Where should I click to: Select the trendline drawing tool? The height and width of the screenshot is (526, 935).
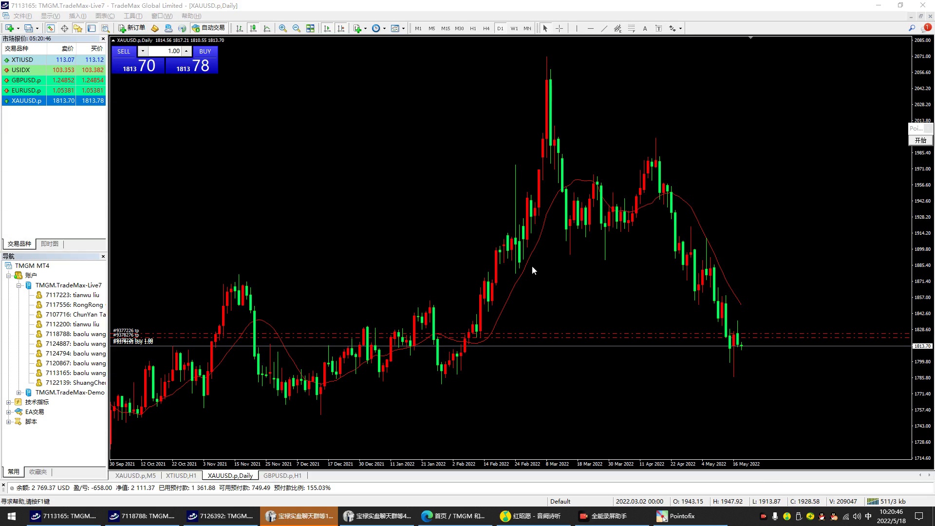604,28
